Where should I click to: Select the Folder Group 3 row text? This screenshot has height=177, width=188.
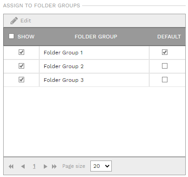click(x=63, y=80)
